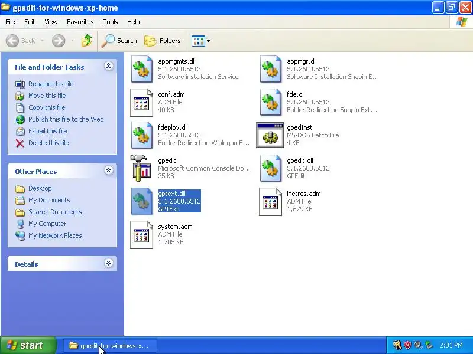Open the Forward history dropdown arrow
Screen dimensions: 473x354
pos(72,41)
